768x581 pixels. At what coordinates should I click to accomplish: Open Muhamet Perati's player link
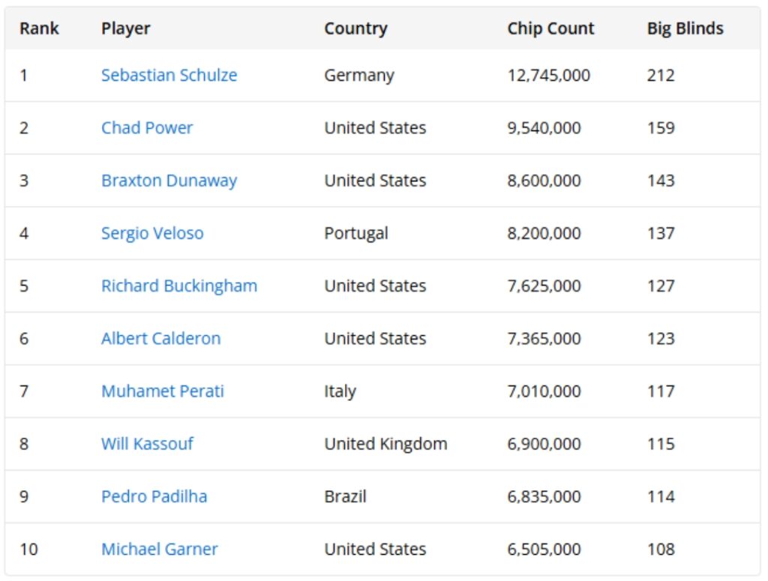tap(163, 391)
